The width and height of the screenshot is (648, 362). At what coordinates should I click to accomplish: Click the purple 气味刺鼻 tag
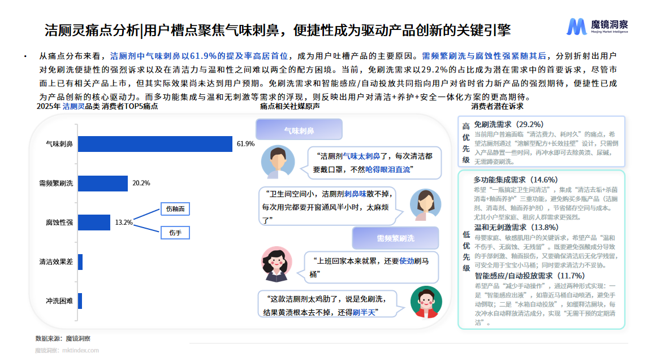click(299, 130)
